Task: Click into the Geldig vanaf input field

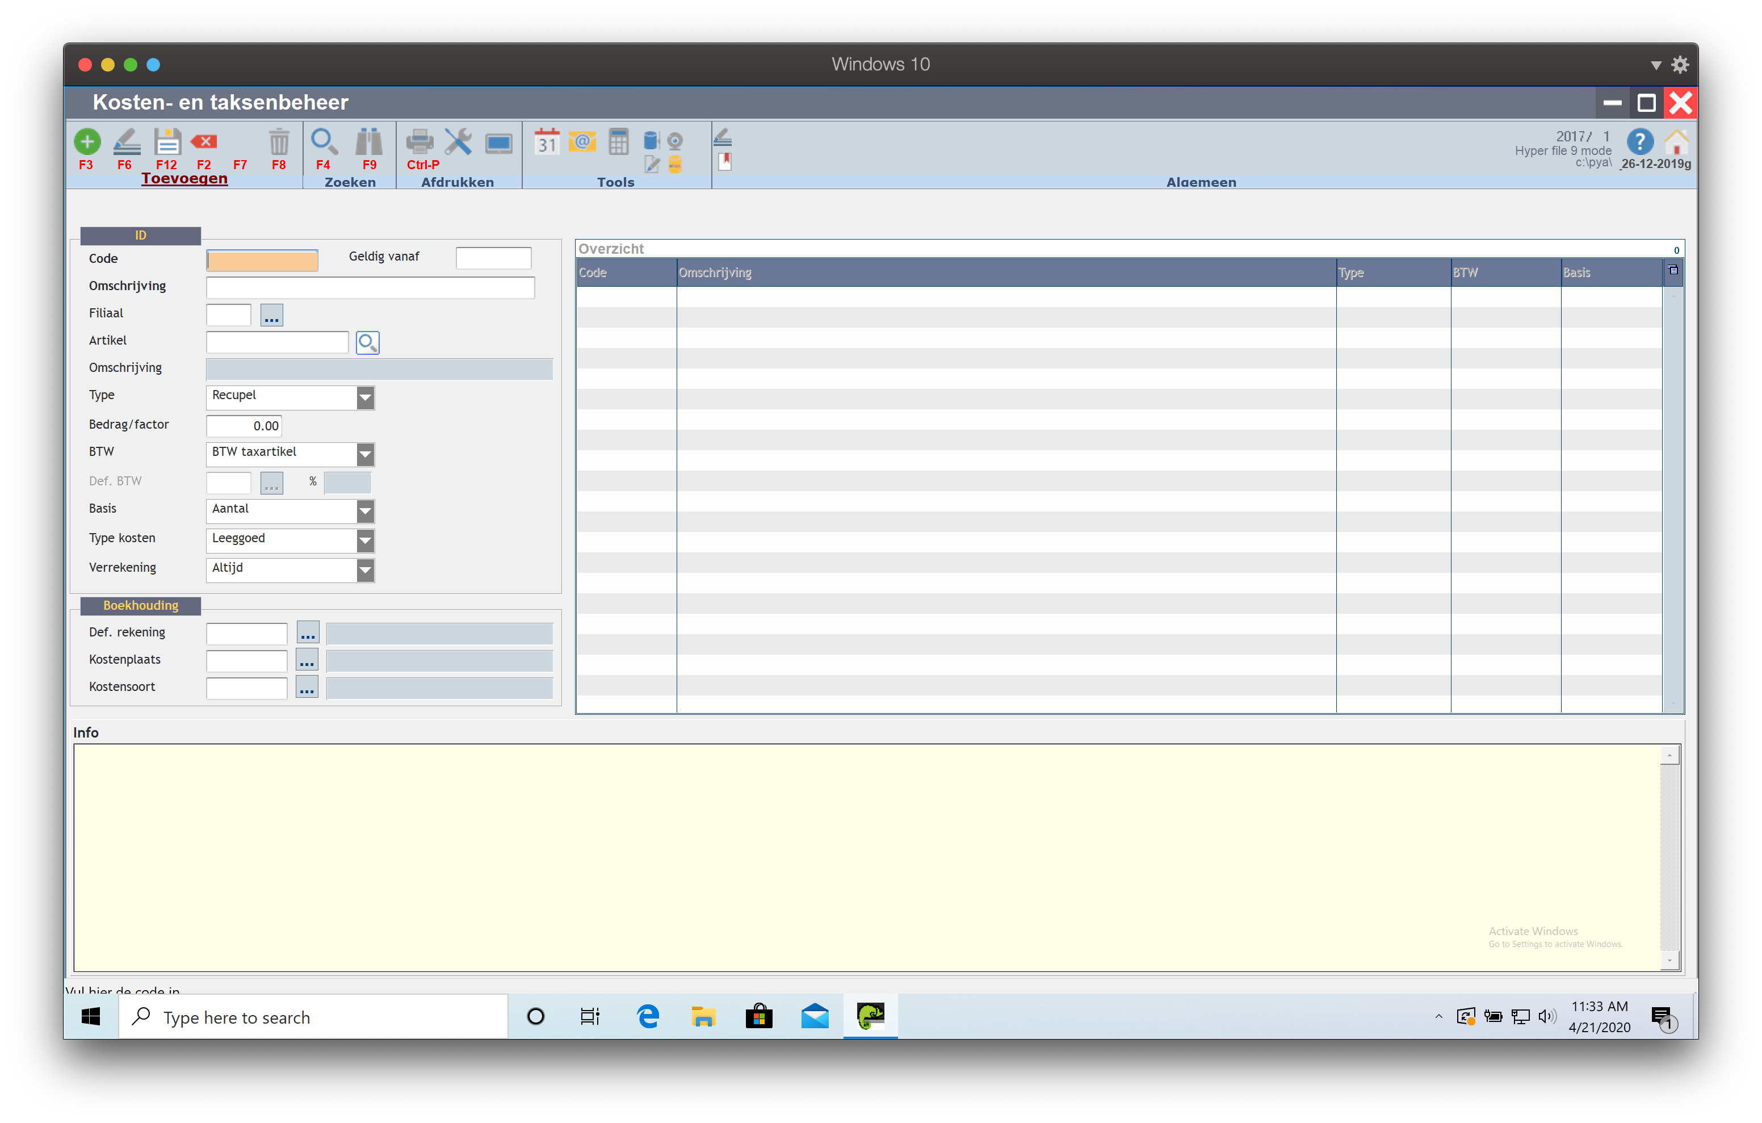Action: 493,258
